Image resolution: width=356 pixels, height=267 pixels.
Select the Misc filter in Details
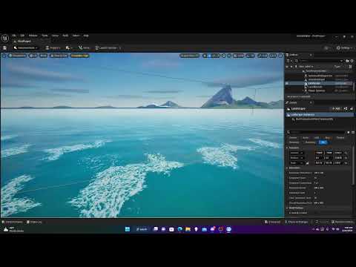pyautogui.click(x=328, y=138)
